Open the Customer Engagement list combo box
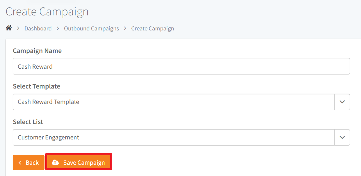 pyautogui.click(x=181, y=137)
